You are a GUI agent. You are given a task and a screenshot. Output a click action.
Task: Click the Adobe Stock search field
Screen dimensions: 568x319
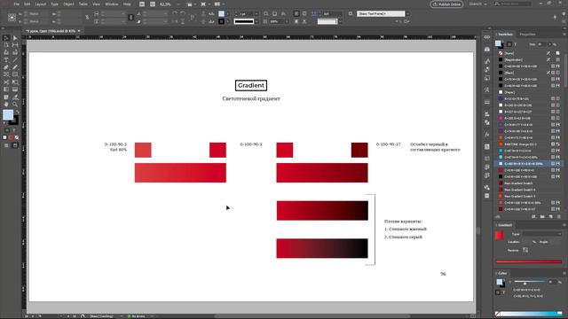pyautogui.click(x=513, y=4)
